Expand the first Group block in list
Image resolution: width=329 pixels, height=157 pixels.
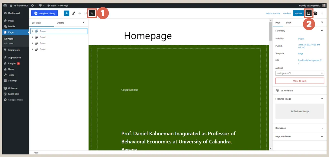tap(33, 31)
